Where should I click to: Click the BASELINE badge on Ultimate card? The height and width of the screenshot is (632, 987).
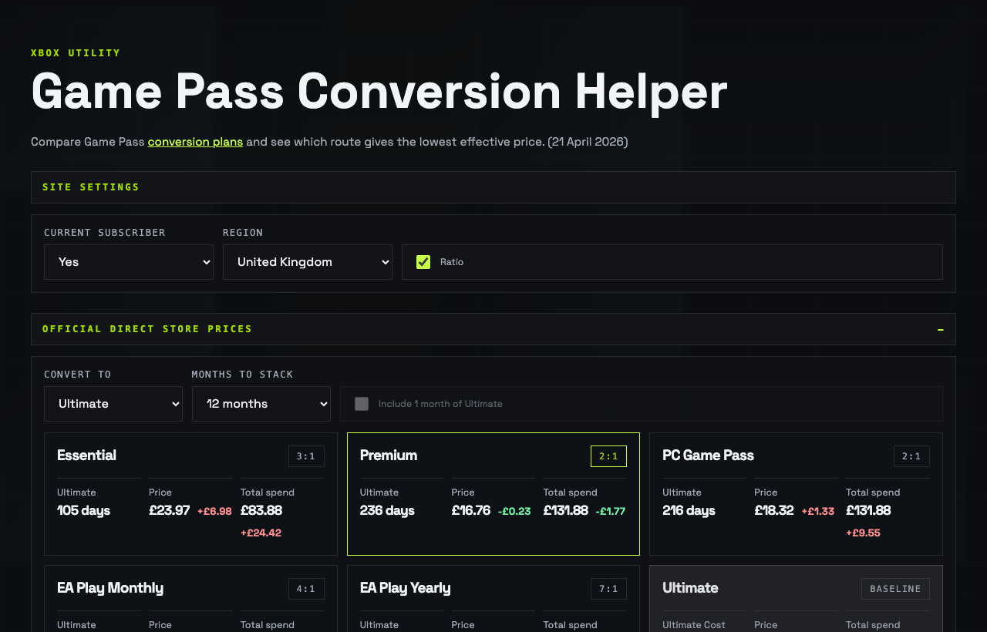click(895, 589)
